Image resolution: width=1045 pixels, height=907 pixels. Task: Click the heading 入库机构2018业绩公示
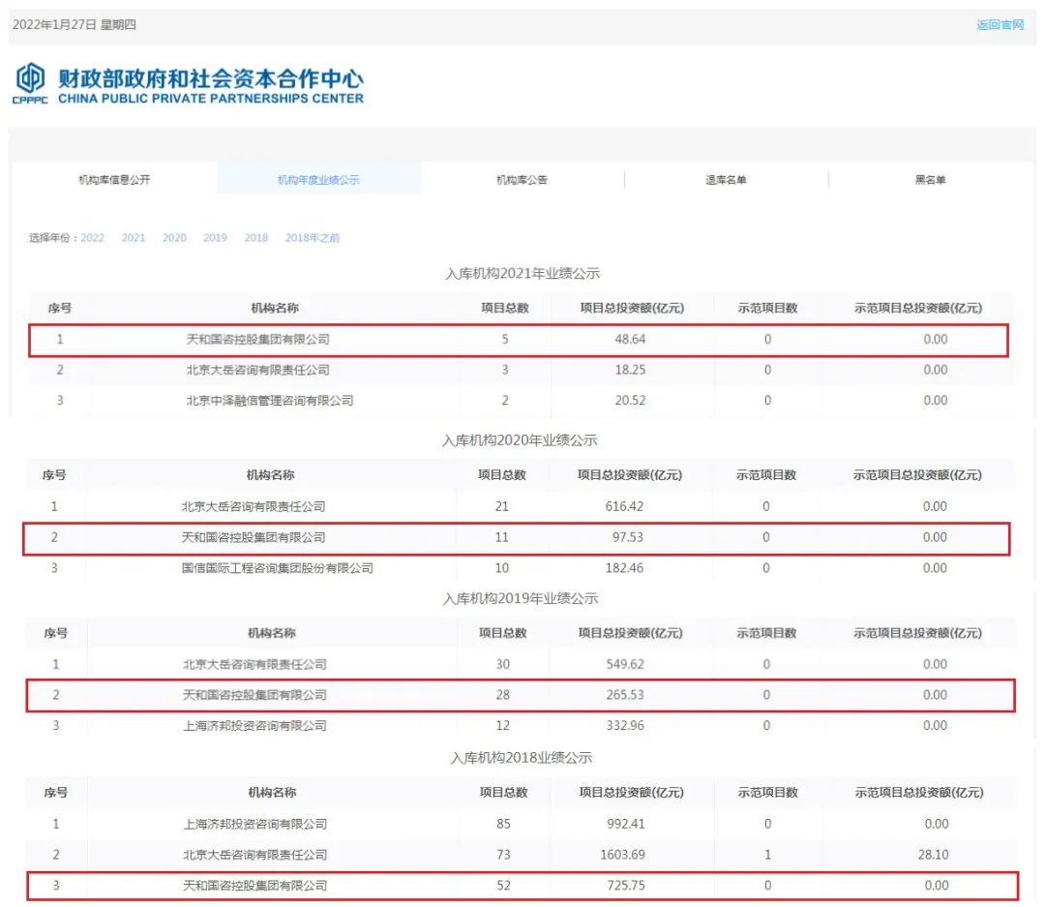[x=522, y=758]
